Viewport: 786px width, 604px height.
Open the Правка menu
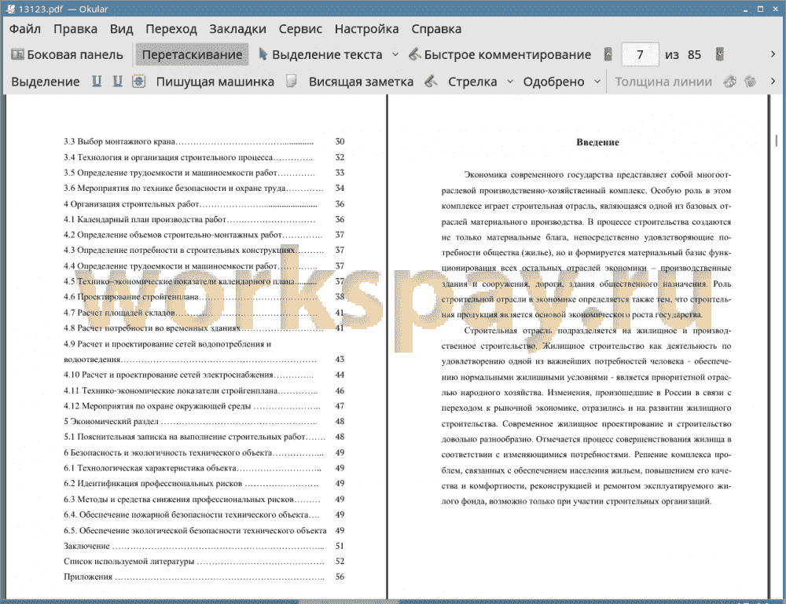point(75,29)
